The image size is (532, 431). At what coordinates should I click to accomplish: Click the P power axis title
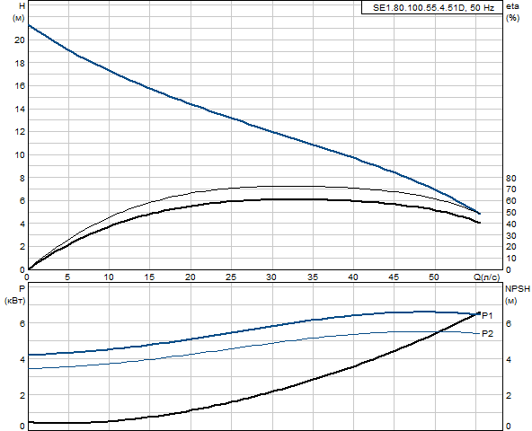[22, 289]
